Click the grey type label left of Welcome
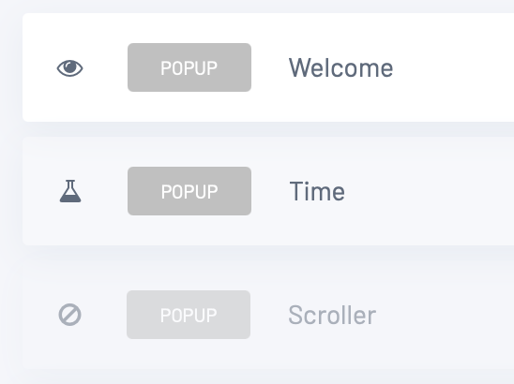514x384 pixels. pos(189,67)
